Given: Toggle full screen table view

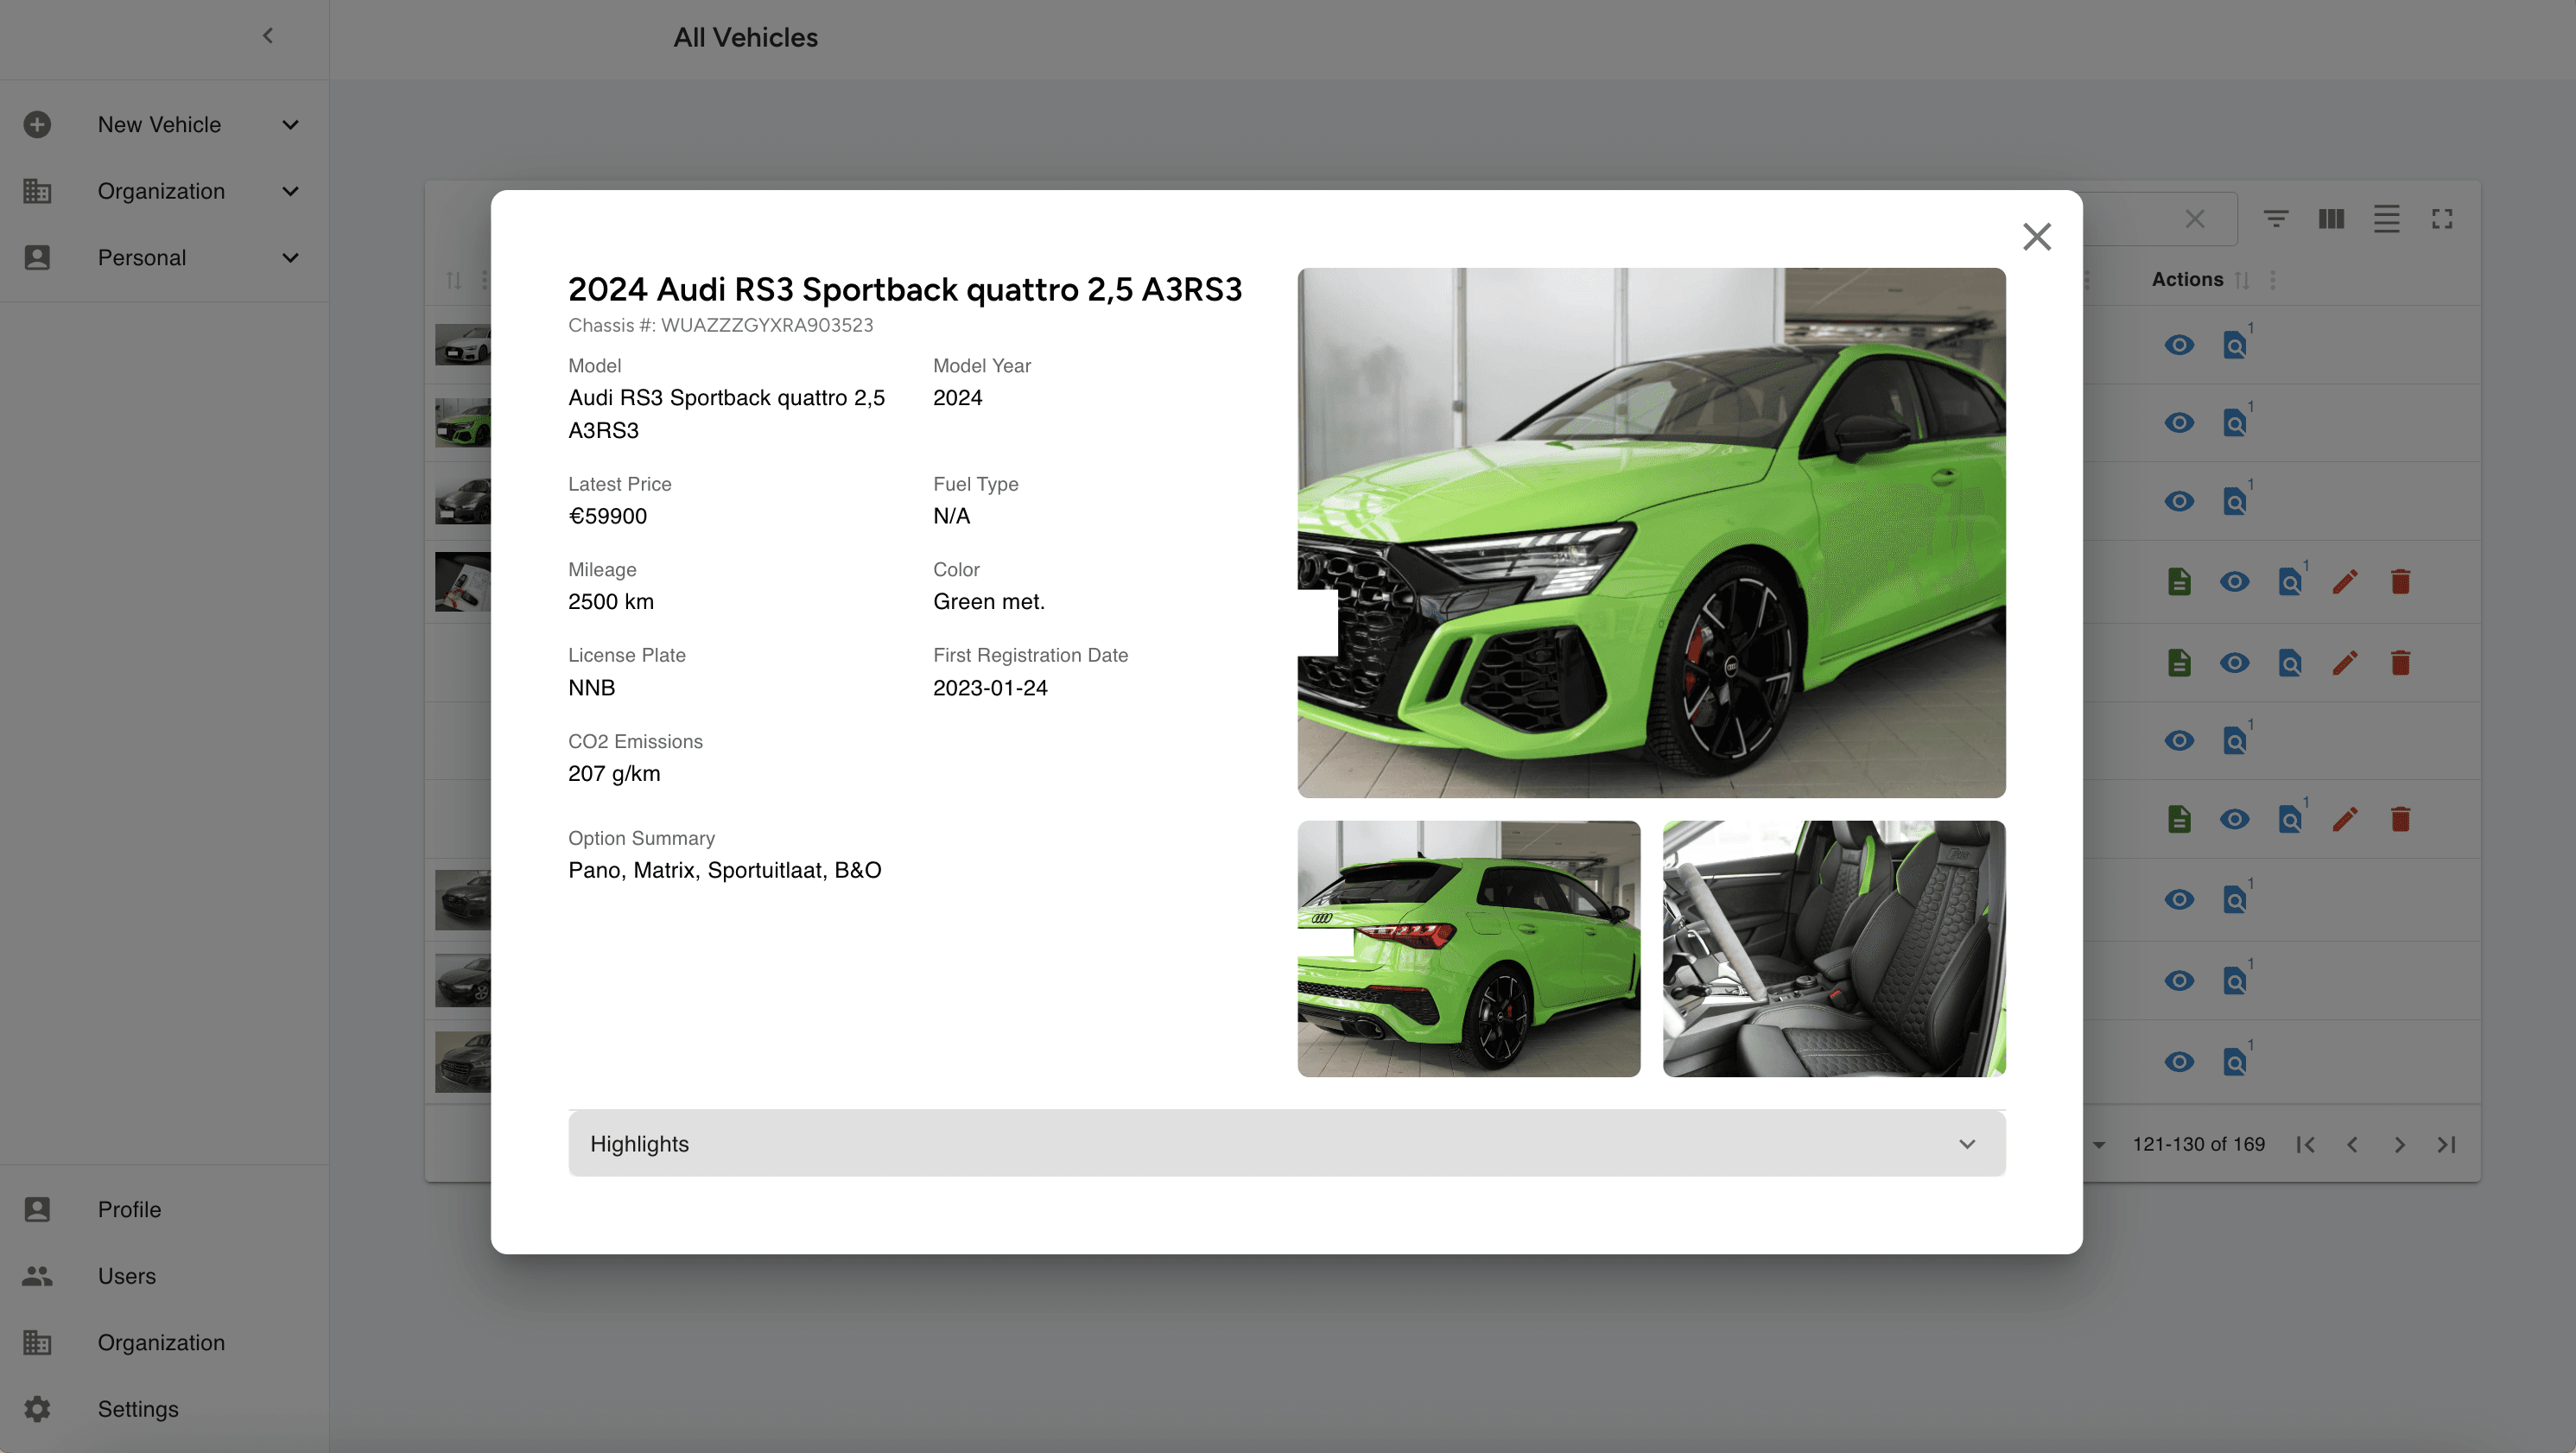Looking at the screenshot, I should [x=2442, y=219].
